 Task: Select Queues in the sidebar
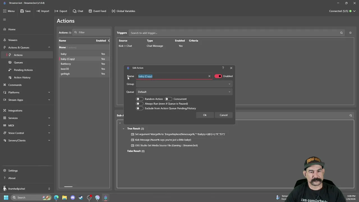click(27, 62)
